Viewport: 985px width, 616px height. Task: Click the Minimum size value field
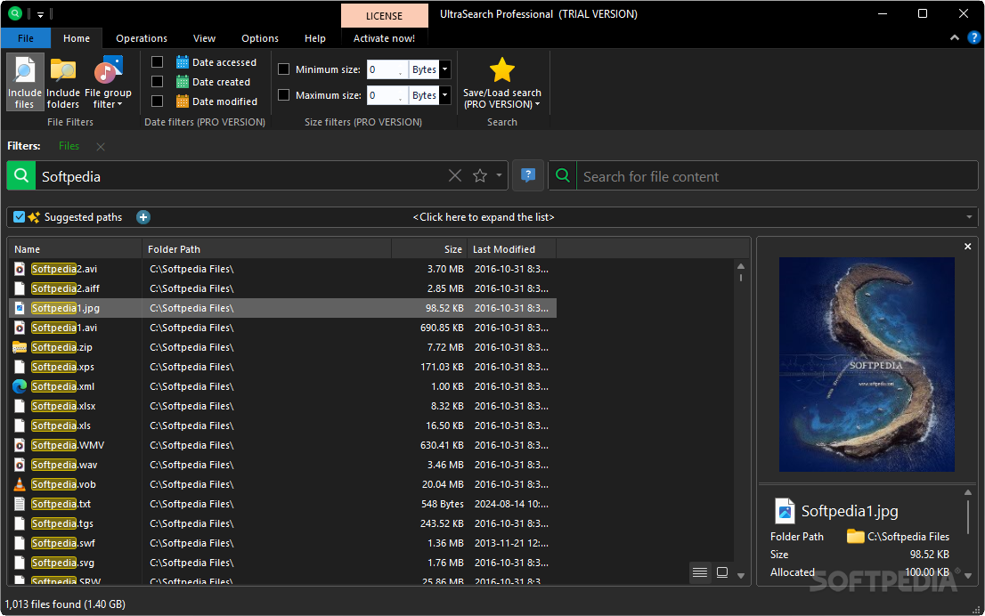(x=387, y=69)
